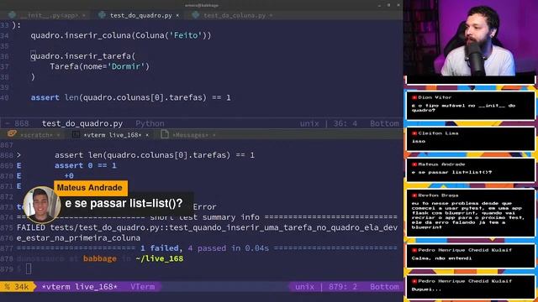Open the test_da_coluna.py tab

pyautogui.click(x=235, y=15)
